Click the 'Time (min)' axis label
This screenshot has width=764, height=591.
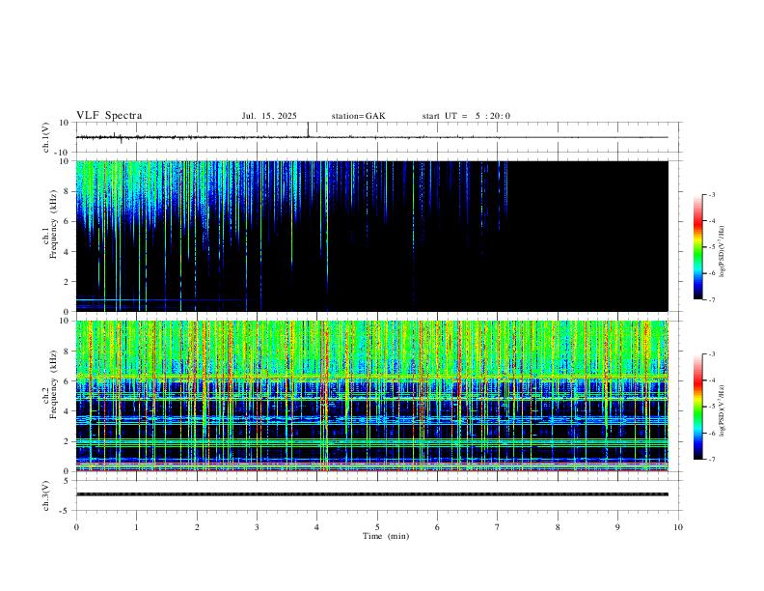[386, 536]
